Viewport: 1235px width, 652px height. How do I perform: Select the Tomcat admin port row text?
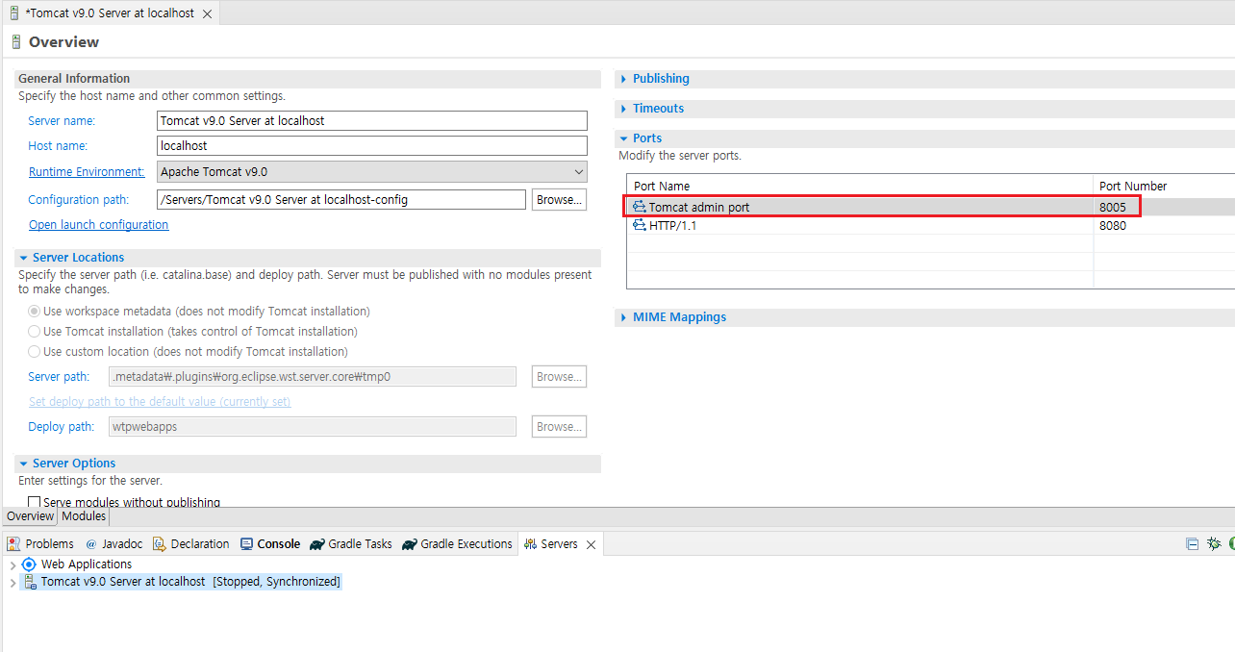(699, 207)
